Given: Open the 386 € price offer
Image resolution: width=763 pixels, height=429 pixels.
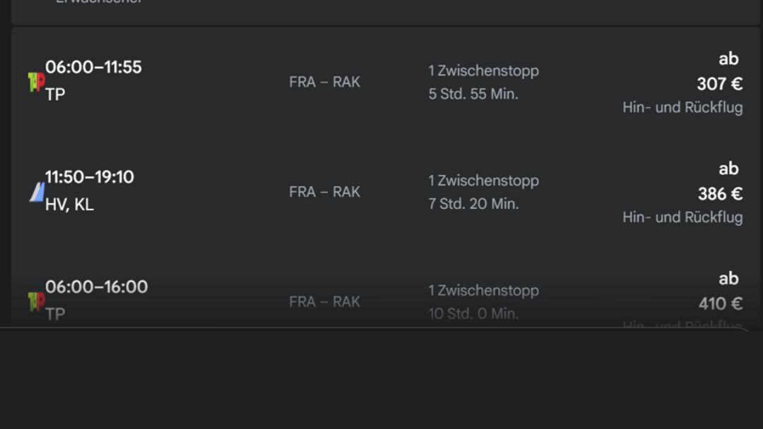Looking at the screenshot, I should pos(720,194).
